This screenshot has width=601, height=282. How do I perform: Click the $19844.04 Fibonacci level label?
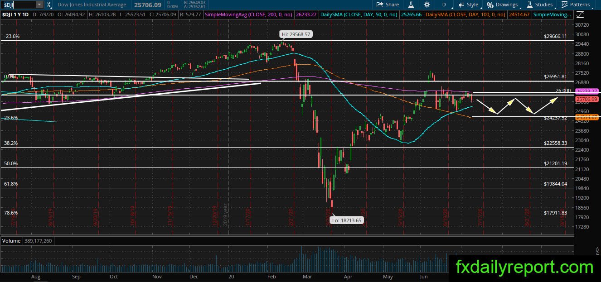(x=555, y=184)
